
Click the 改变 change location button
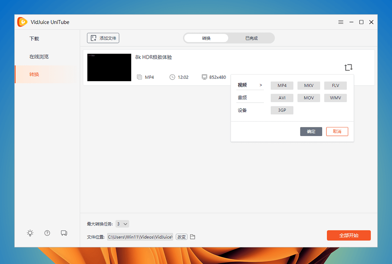(x=182, y=237)
